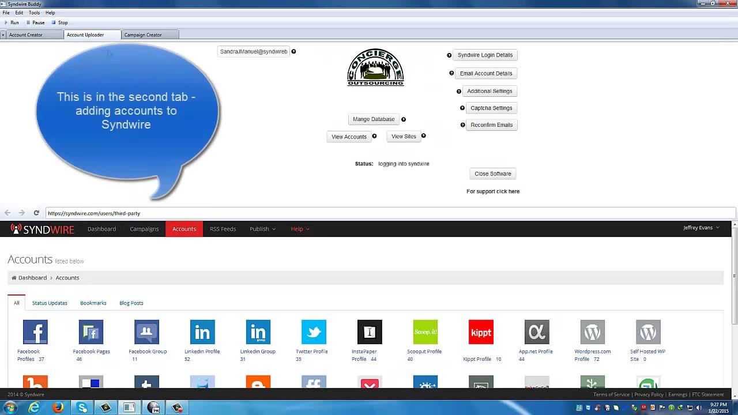Go back in the embedded browser
This screenshot has width=738, height=415.
[x=7, y=213]
